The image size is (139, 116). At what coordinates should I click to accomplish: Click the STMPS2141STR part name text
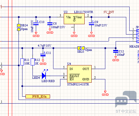tap(78, 84)
